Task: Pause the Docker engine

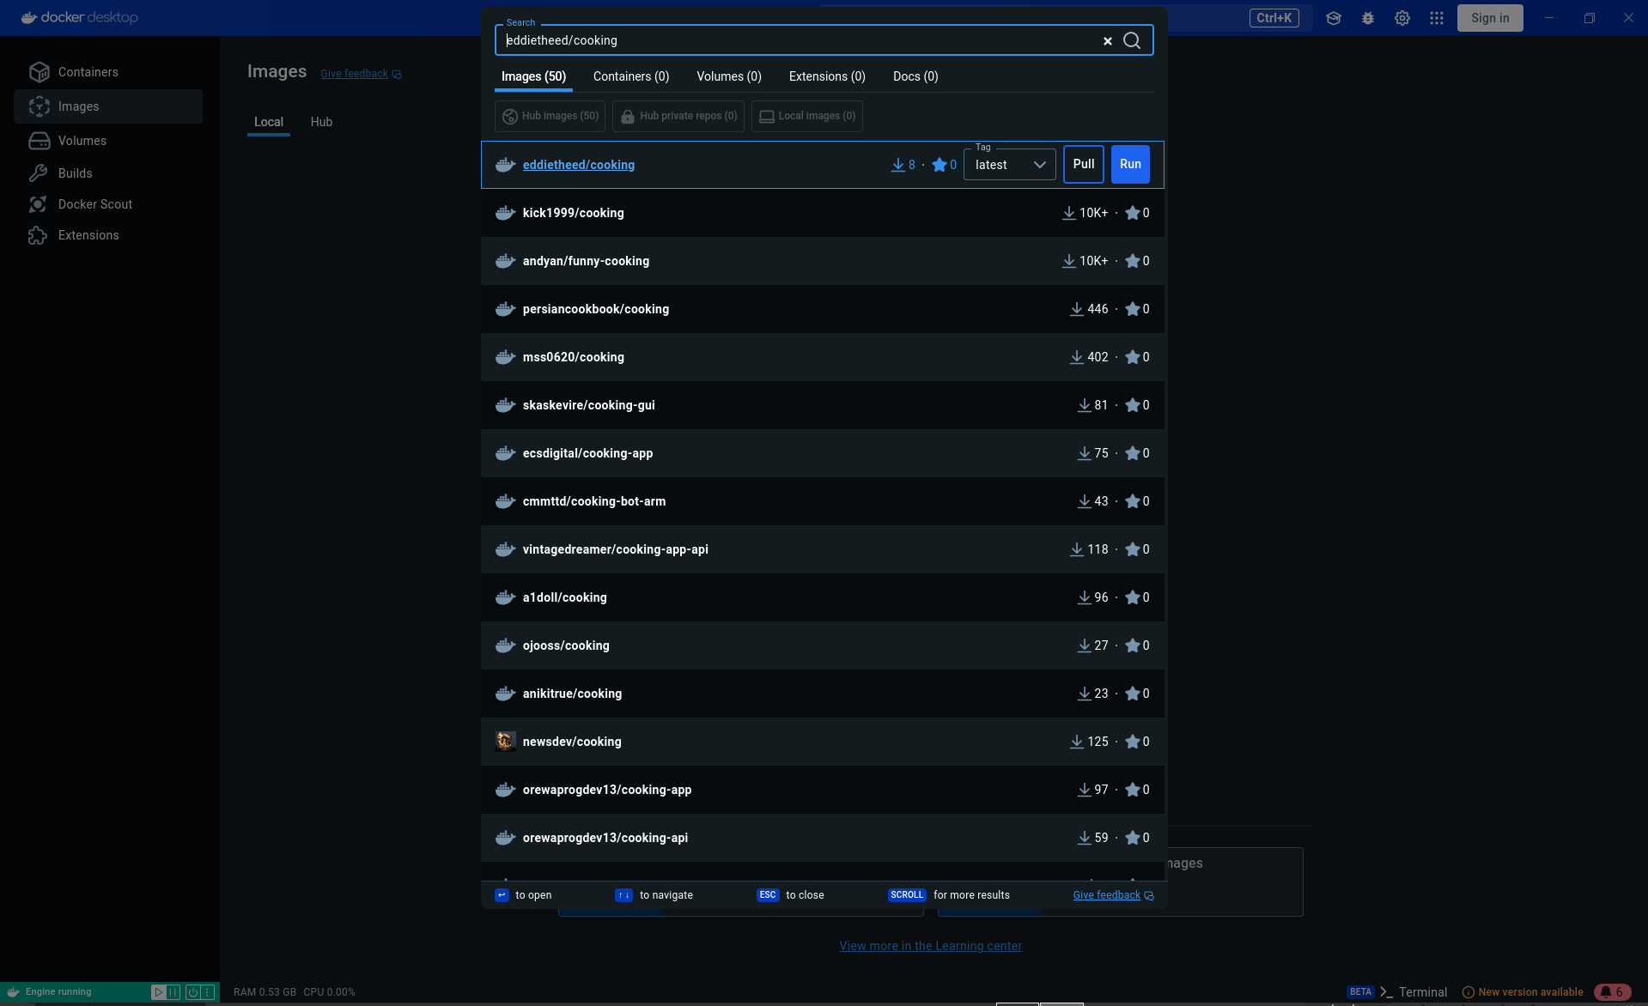Action: coord(173,992)
